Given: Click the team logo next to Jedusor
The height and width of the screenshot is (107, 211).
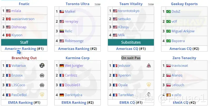Looking at the screenshot, I should pos(149,65).
